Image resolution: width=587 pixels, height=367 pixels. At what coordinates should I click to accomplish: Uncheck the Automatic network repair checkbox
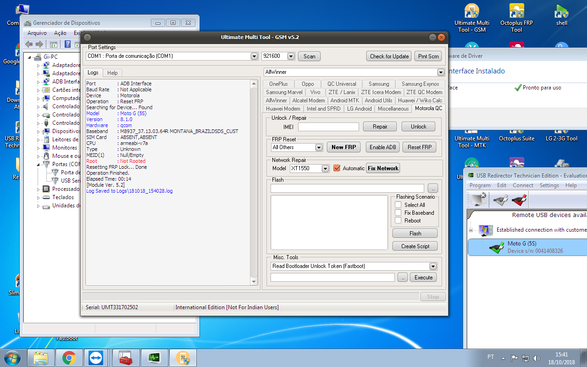(x=337, y=168)
